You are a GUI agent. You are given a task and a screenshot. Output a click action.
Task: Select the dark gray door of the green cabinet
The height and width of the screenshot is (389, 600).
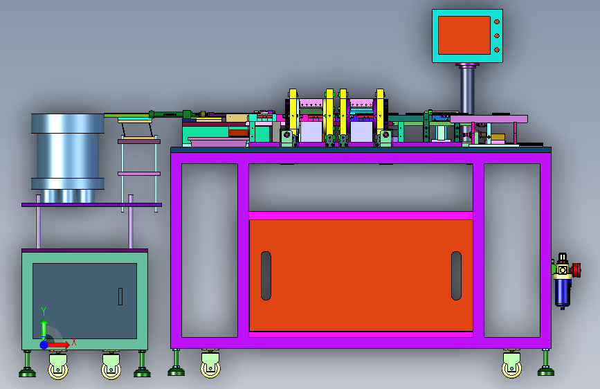[84, 301]
